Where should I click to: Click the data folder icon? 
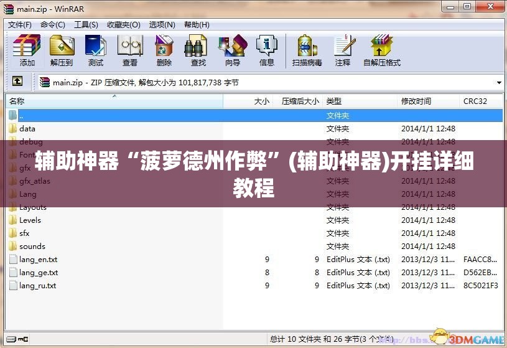click(12, 128)
